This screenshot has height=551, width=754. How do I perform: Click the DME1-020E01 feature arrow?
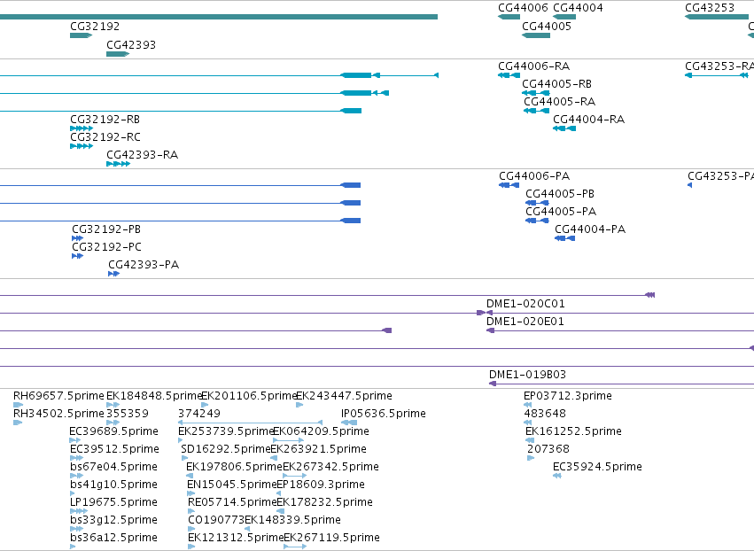coord(491,330)
